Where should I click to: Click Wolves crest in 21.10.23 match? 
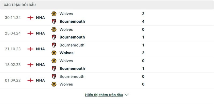54,53
